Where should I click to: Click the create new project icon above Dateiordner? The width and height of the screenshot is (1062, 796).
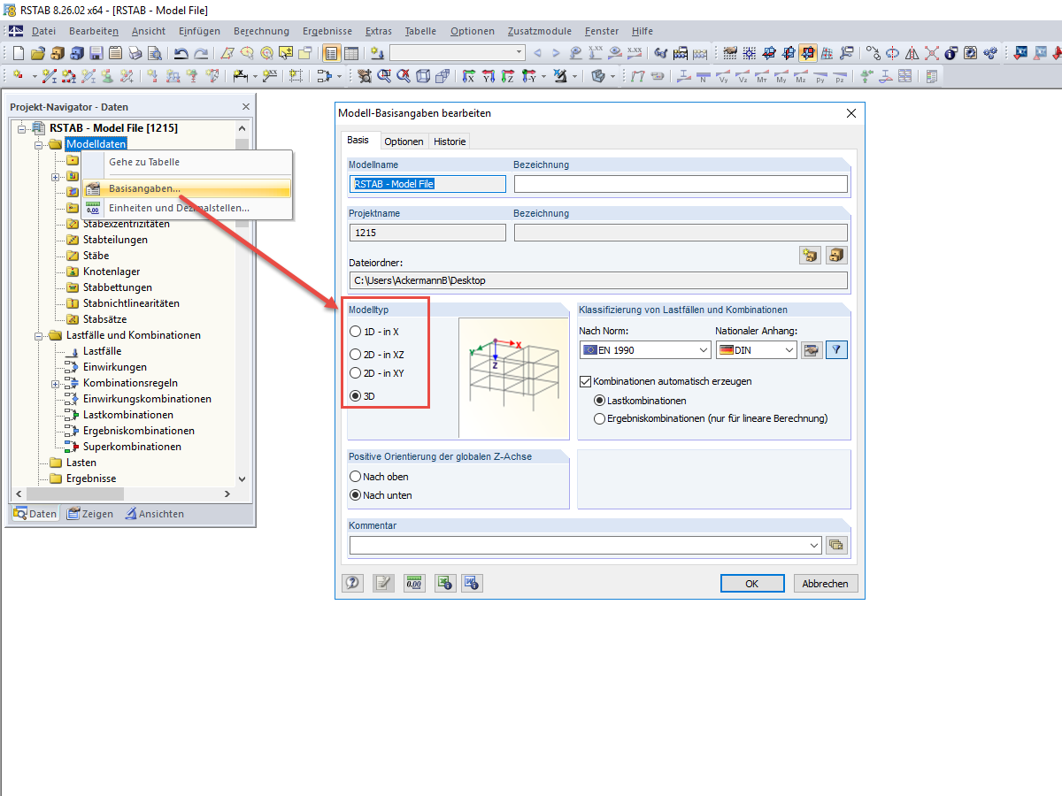click(x=810, y=256)
